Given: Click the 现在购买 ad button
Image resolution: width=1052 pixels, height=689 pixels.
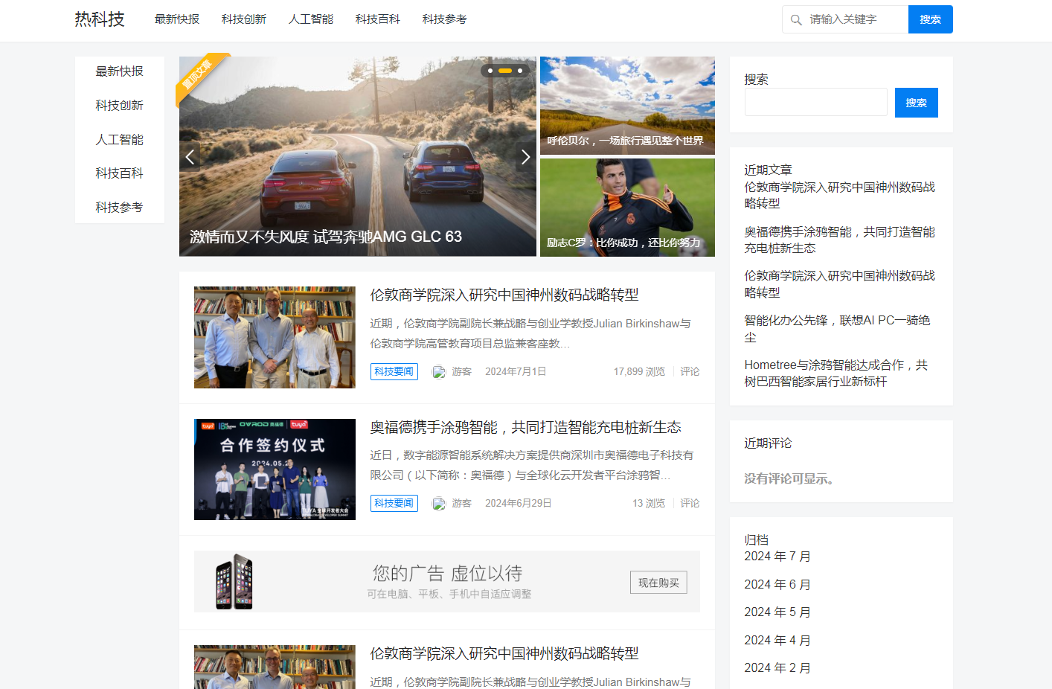Looking at the screenshot, I should (658, 583).
